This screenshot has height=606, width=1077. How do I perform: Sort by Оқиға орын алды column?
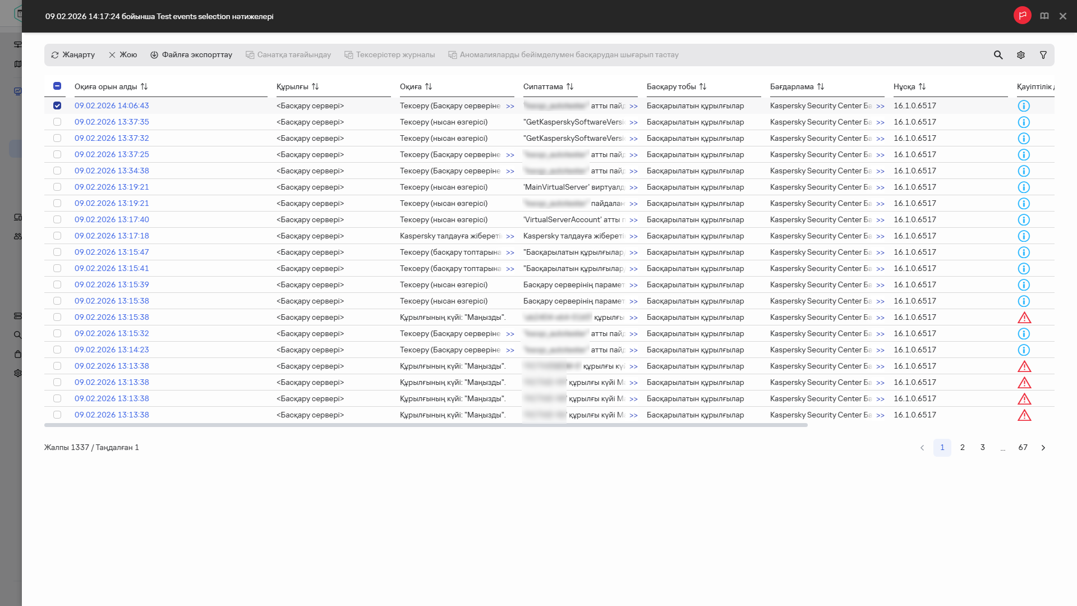(144, 86)
